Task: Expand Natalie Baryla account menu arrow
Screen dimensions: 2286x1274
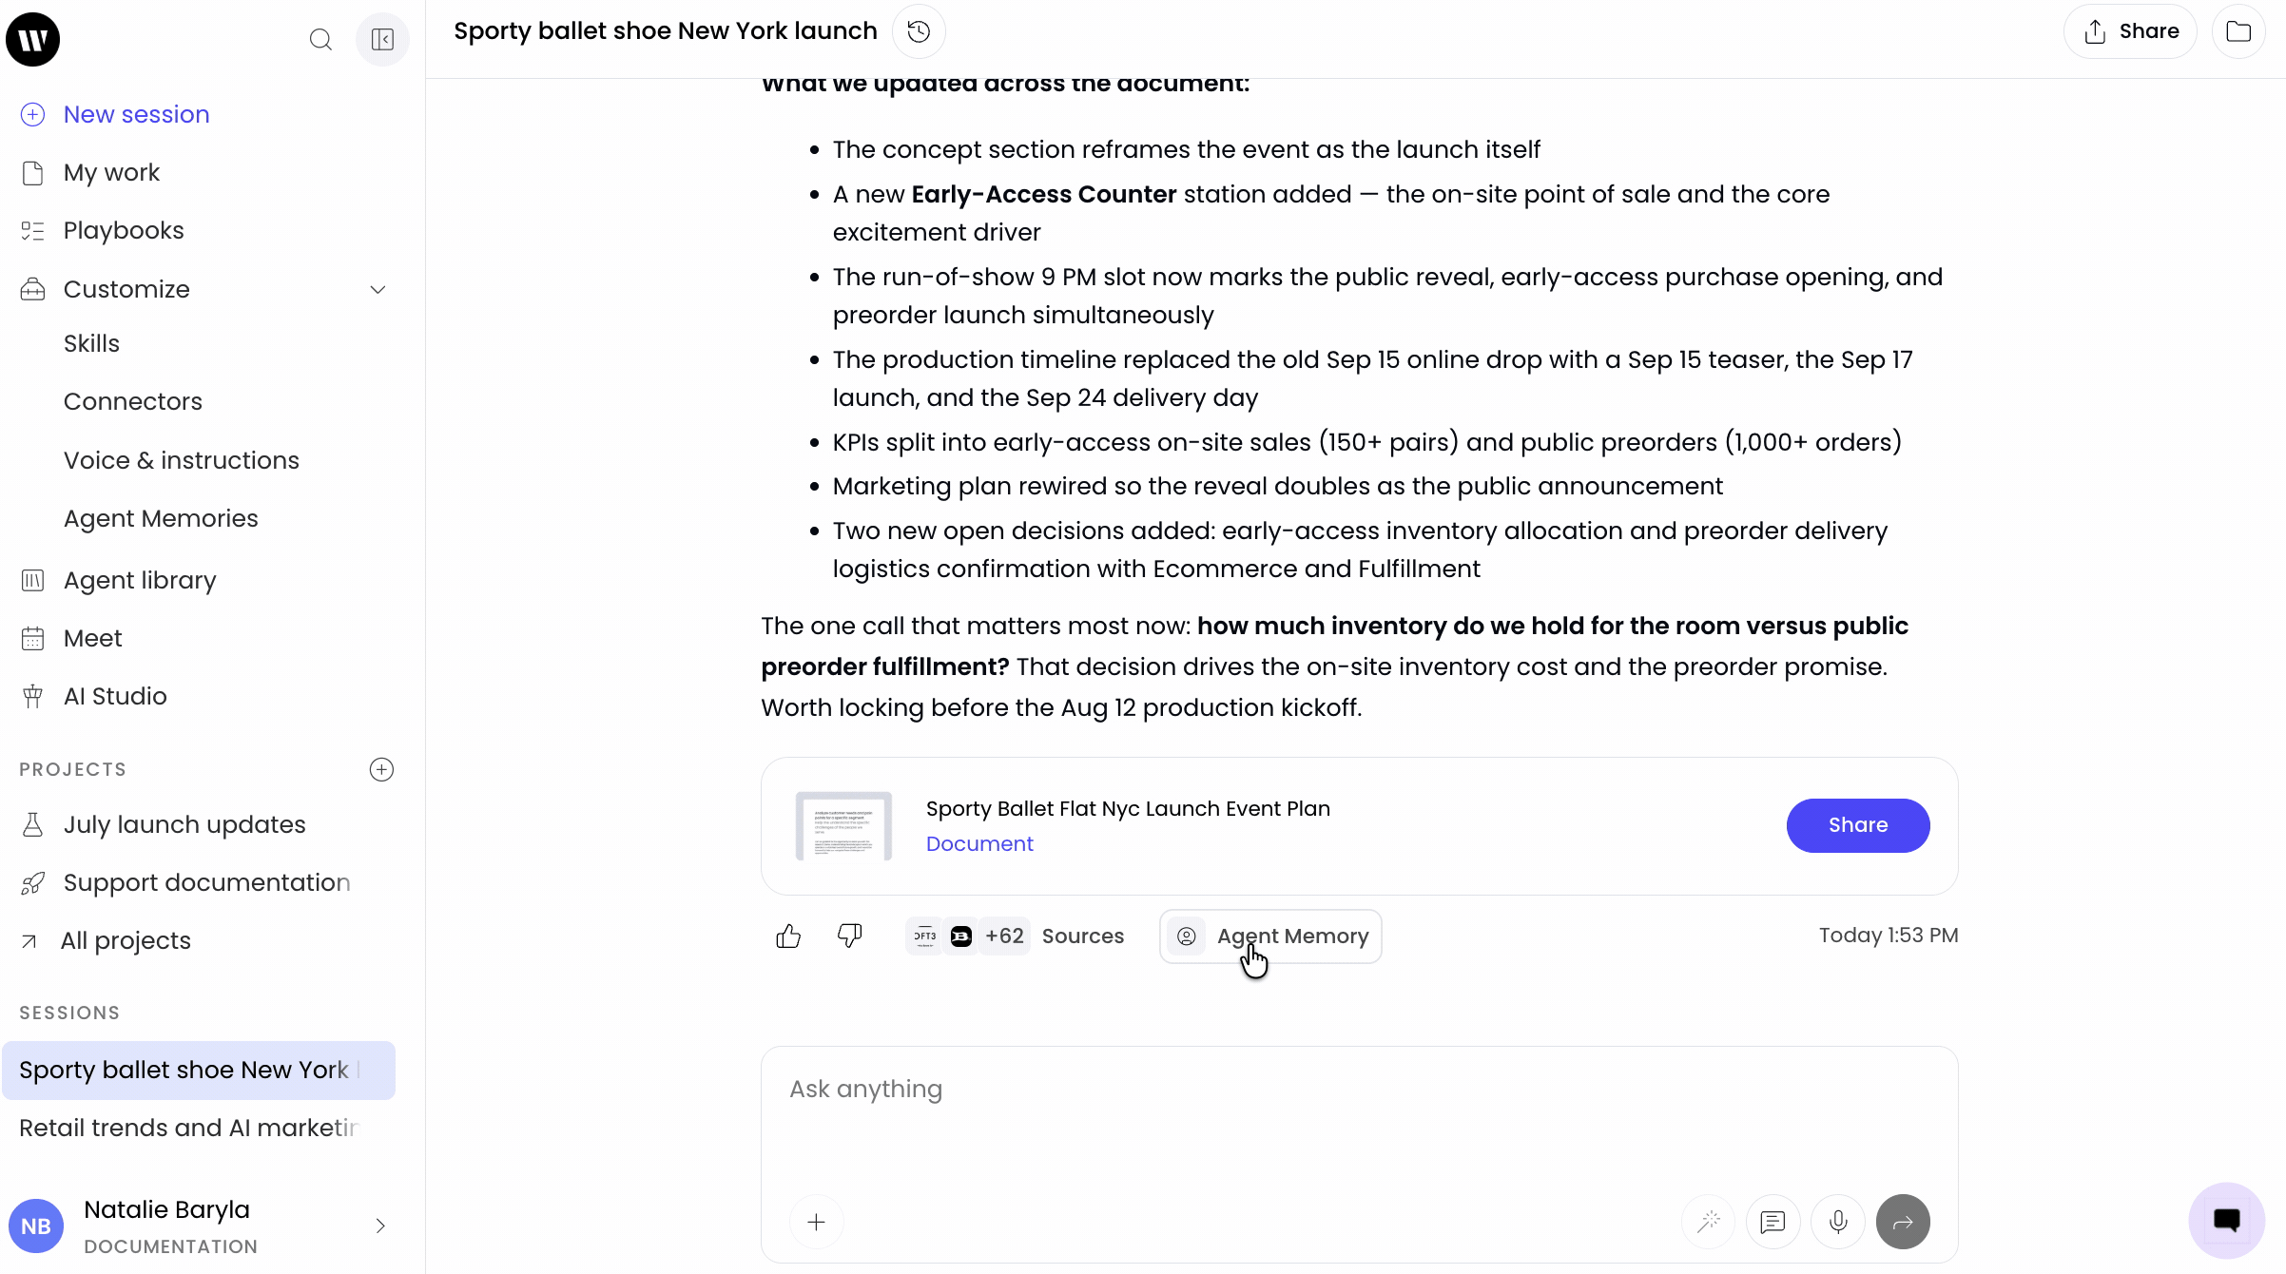Action: tap(380, 1226)
